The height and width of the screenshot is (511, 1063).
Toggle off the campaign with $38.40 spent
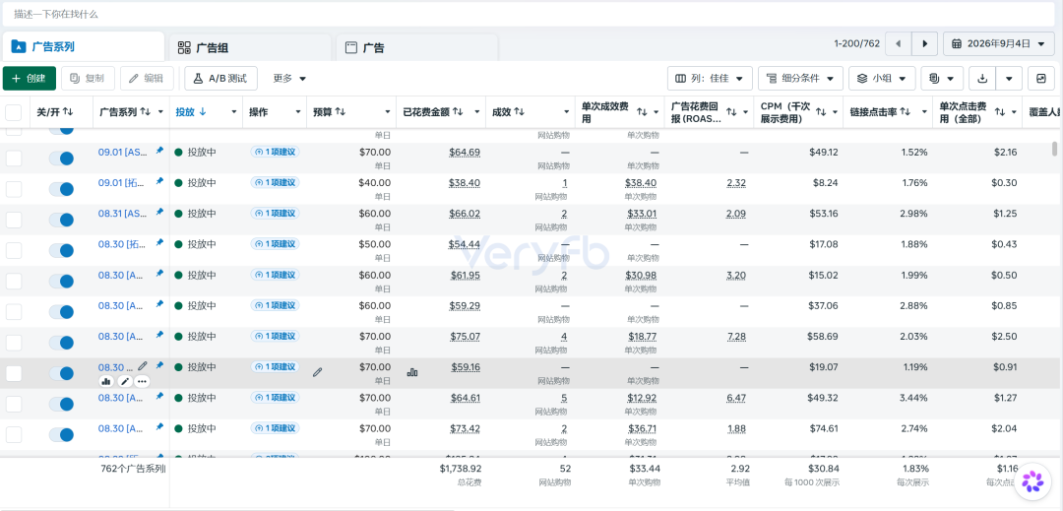coord(61,188)
